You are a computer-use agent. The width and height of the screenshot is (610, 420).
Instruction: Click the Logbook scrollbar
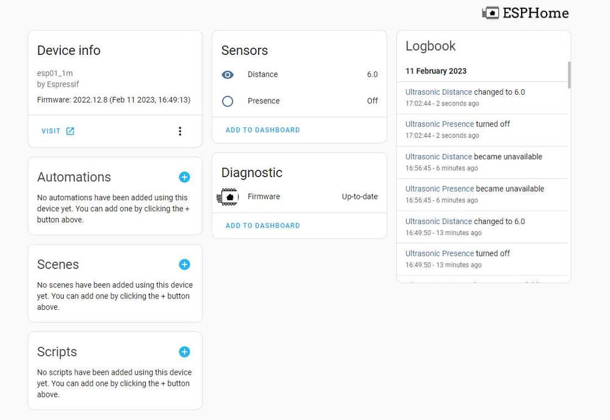coord(569,74)
